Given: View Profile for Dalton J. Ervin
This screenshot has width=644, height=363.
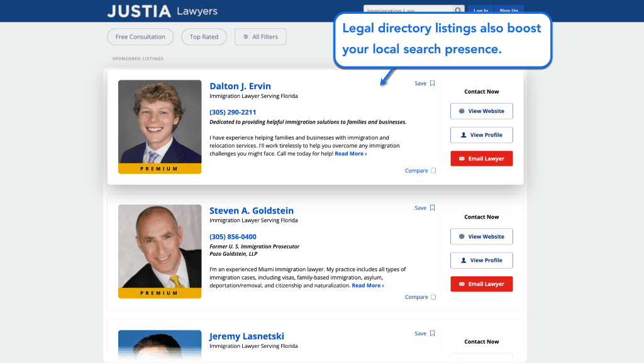Looking at the screenshot, I should tap(481, 135).
